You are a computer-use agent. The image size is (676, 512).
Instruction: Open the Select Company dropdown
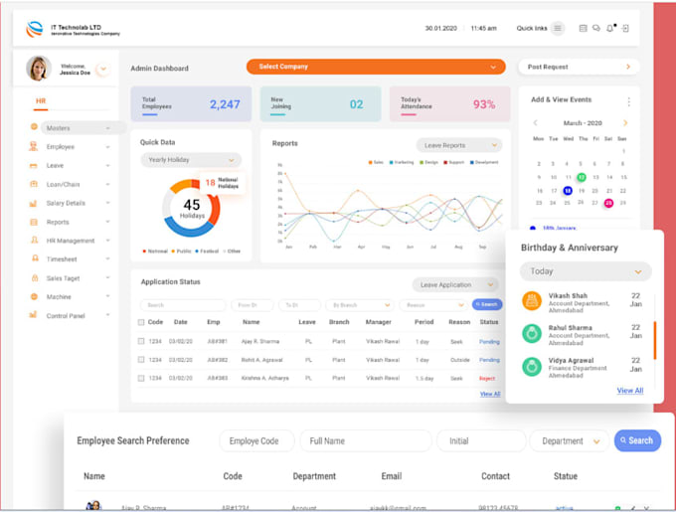pos(376,67)
